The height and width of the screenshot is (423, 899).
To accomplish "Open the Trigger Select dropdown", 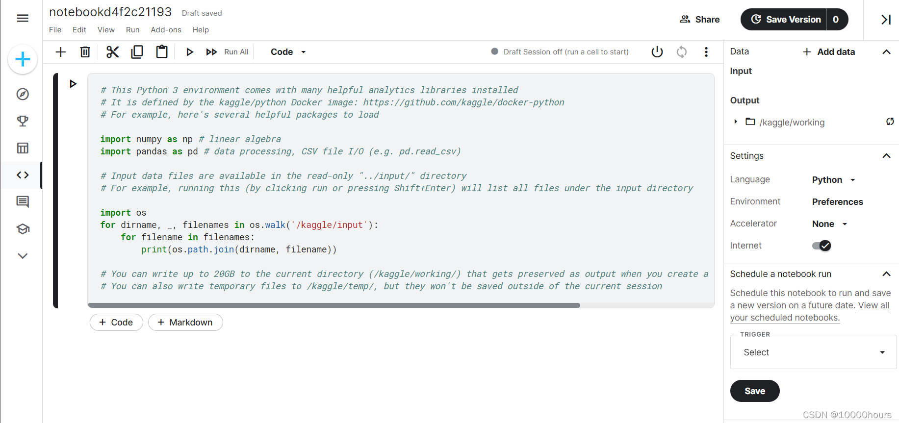I will [x=813, y=352].
